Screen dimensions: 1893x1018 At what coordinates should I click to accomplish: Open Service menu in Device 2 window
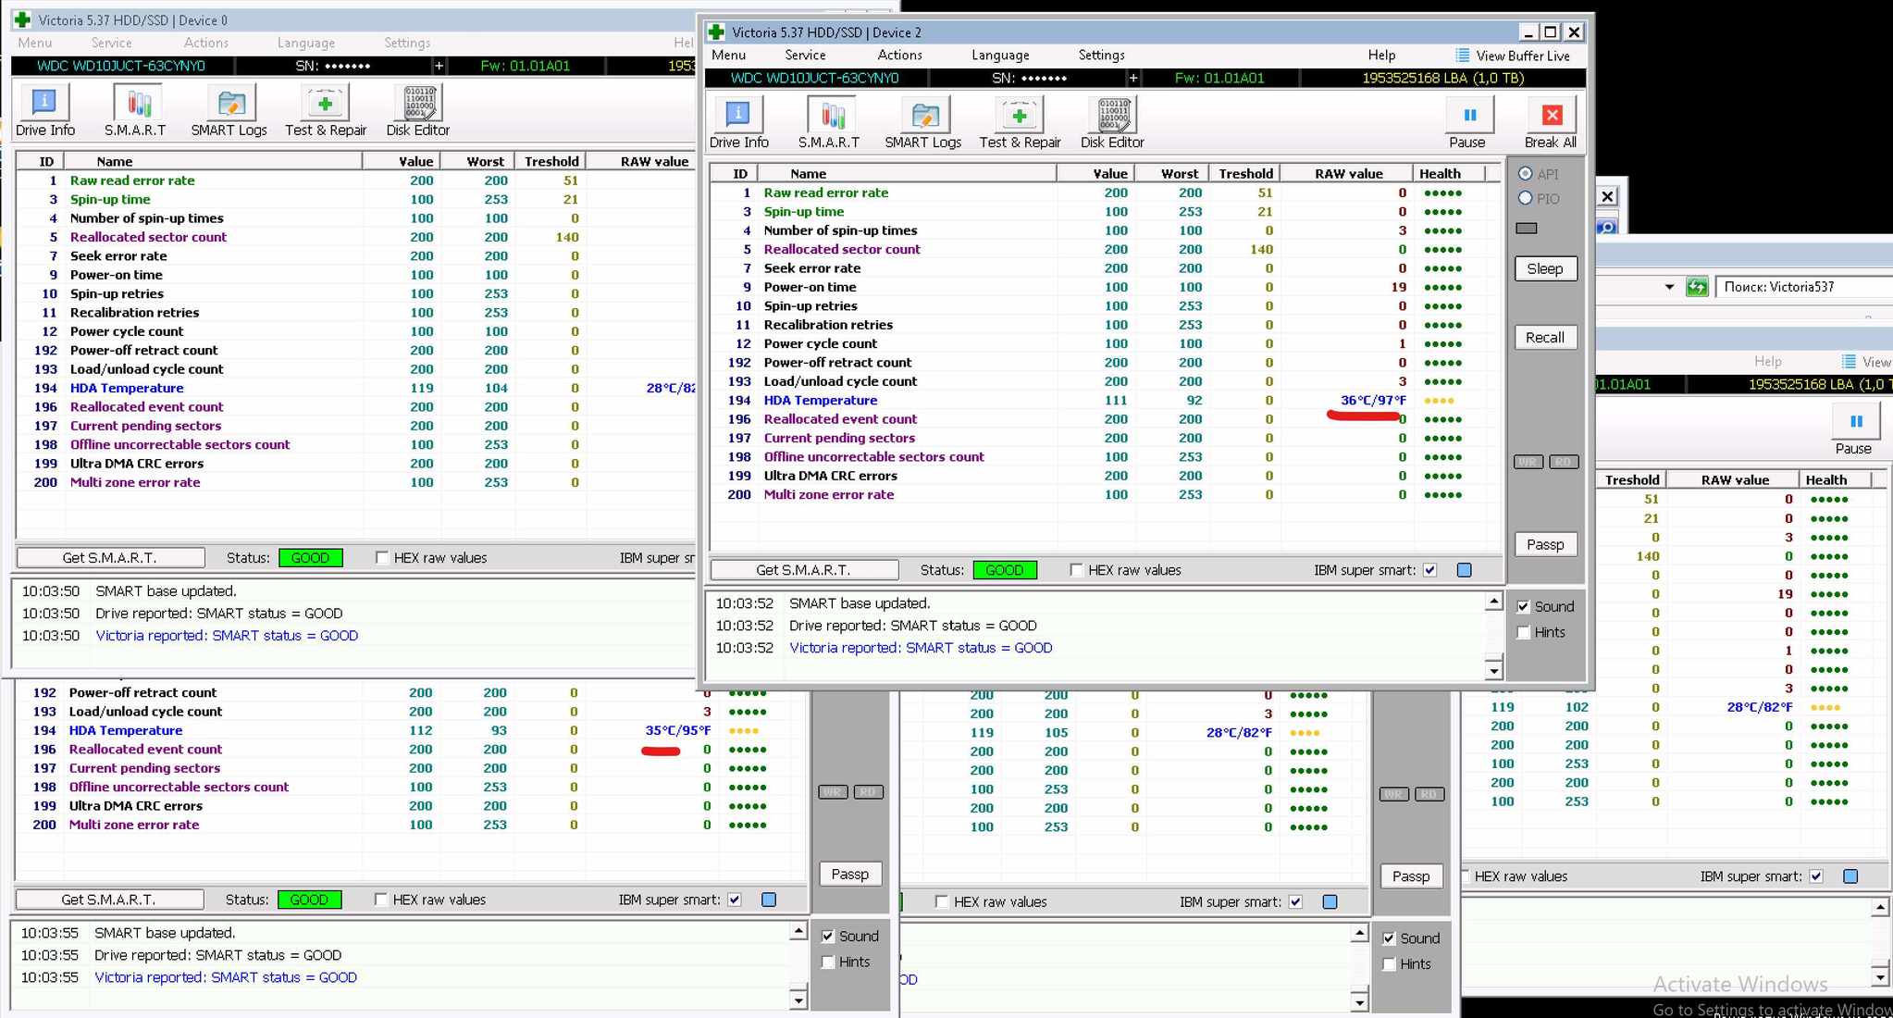click(x=805, y=56)
